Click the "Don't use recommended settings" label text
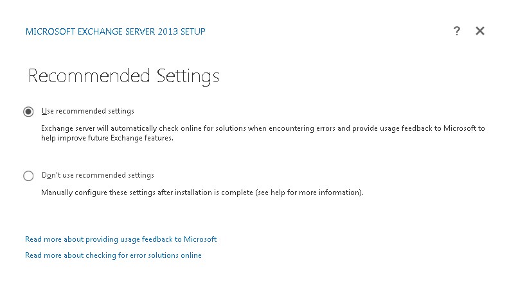This screenshot has width=509, height=281. (x=98, y=175)
